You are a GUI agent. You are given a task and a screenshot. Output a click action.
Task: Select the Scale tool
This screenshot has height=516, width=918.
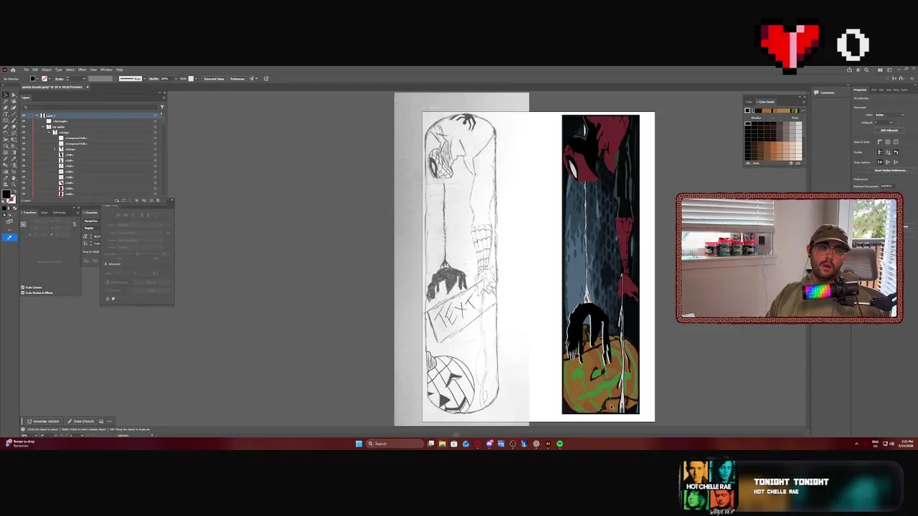[14, 133]
